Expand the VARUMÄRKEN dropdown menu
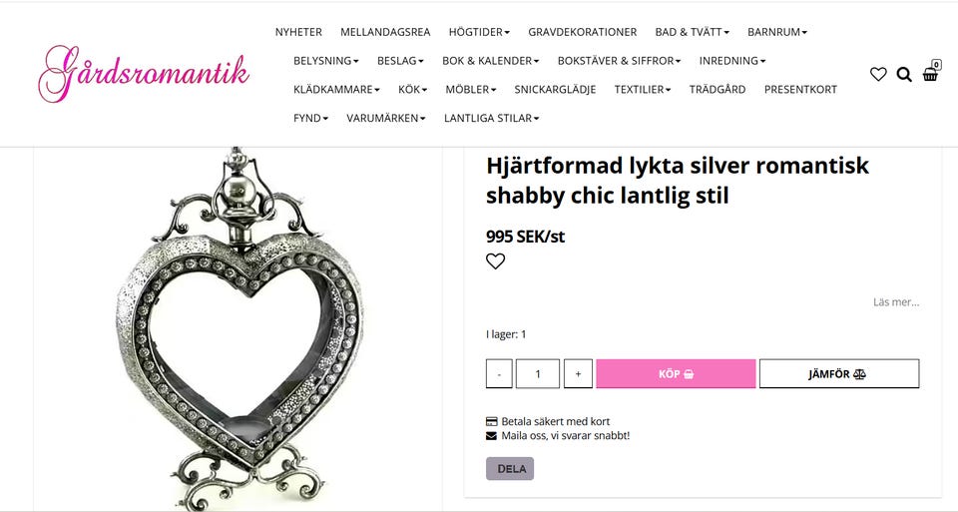 point(386,118)
